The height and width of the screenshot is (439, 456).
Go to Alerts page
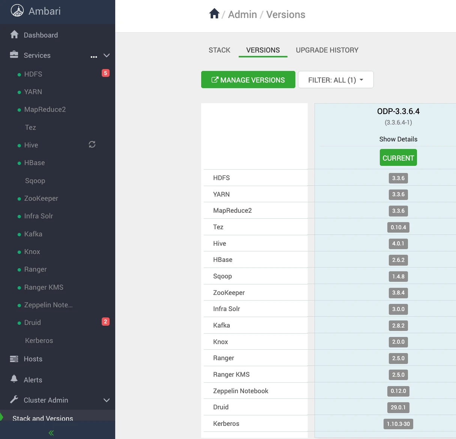[x=33, y=380]
